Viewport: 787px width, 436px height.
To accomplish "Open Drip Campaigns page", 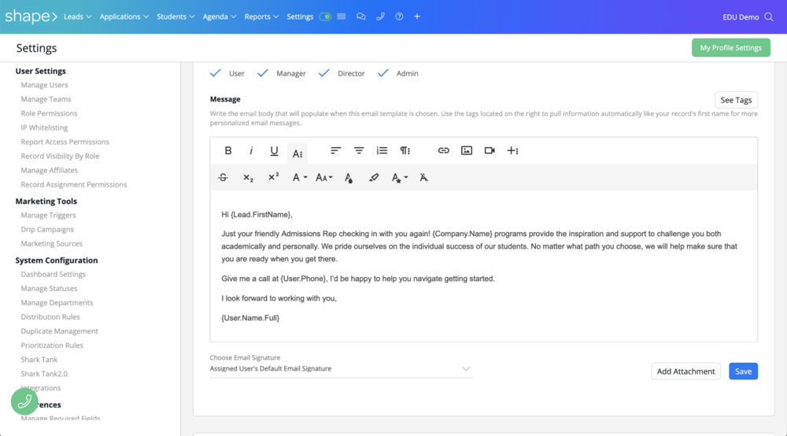I will (47, 229).
